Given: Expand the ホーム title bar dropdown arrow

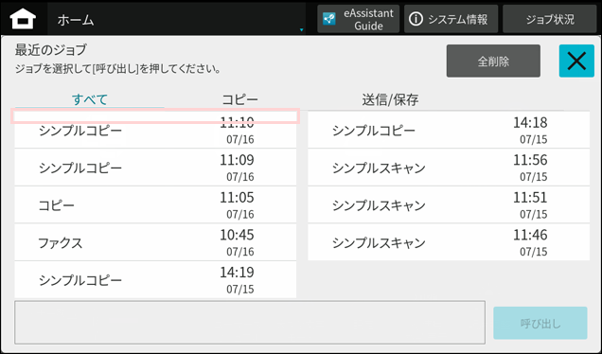Looking at the screenshot, I should 301,29.
